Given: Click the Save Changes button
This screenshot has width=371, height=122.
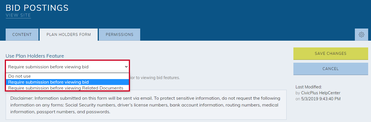Looking at the screenshot, I should coord(331,53).
